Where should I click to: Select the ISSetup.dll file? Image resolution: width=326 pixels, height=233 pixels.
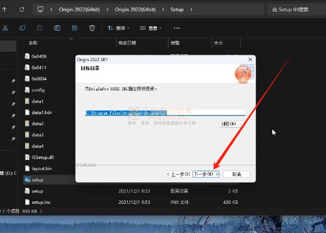coord(43,157)
